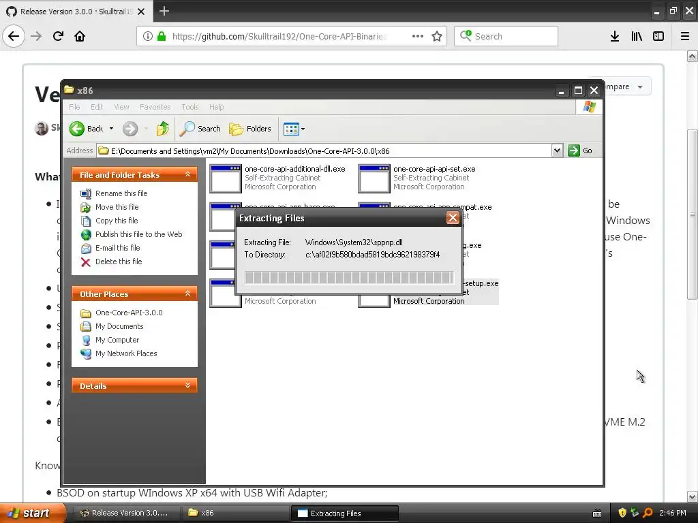Viewport: 698px width, 523px height.
Task: Click the extraction progress bar
Action: [x=349, y=278]
